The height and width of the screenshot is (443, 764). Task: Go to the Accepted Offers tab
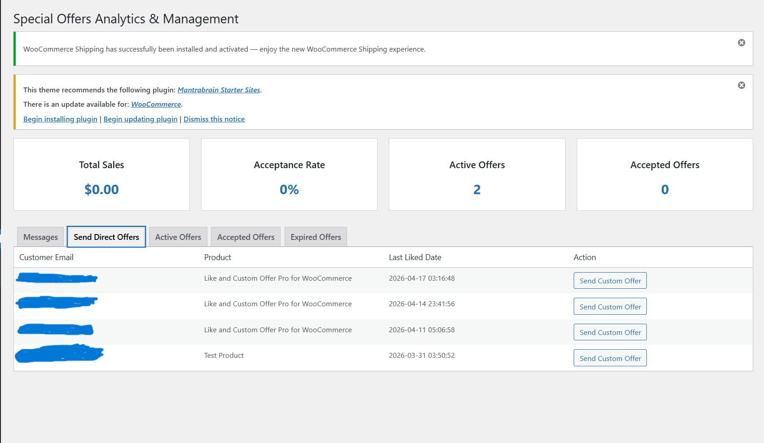[246, 237]
